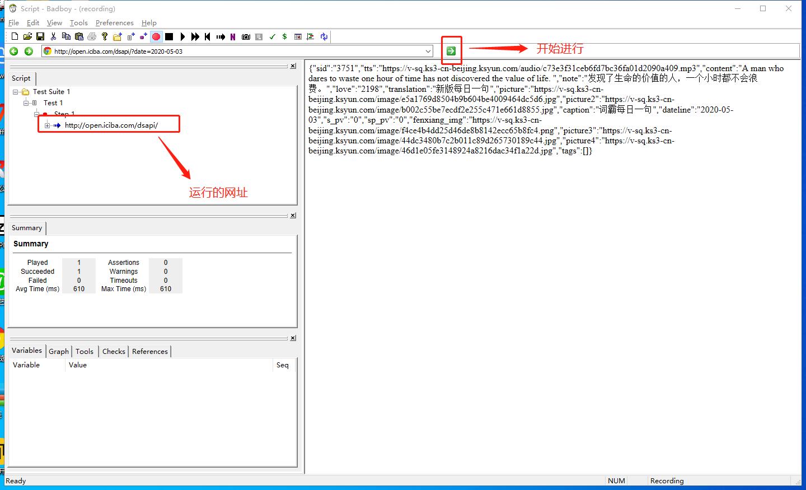Toggle recording with the red record button
The image size is (806, 490).
(x=156, y=36)
